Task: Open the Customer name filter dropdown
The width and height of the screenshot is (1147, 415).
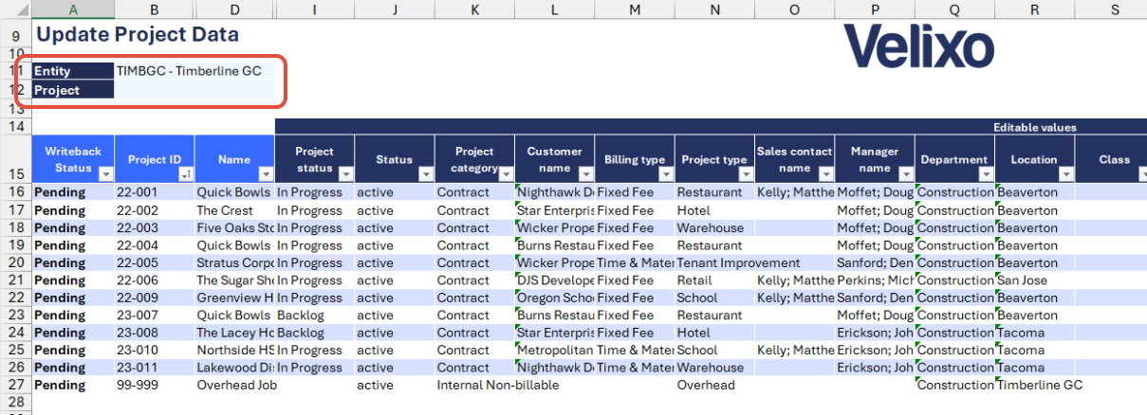Action: 584,174
